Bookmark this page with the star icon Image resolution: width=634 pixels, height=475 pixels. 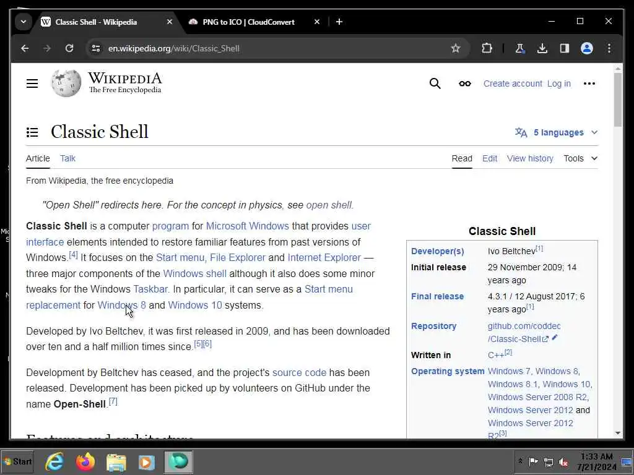456,48
